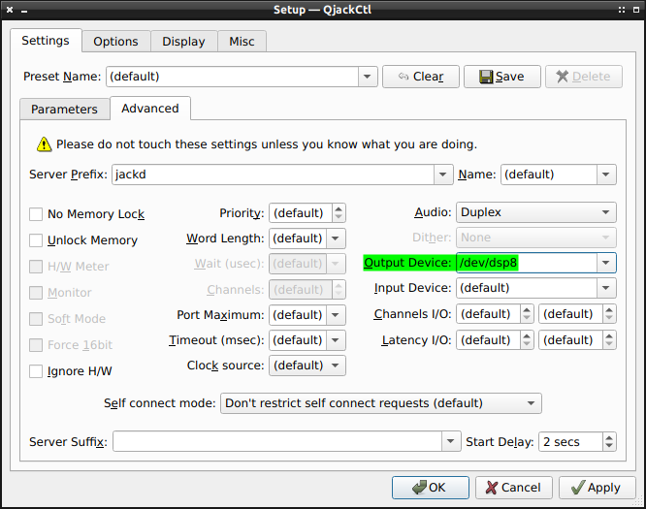Toggle the Unlock Memory checkbox

click(36, 240)
